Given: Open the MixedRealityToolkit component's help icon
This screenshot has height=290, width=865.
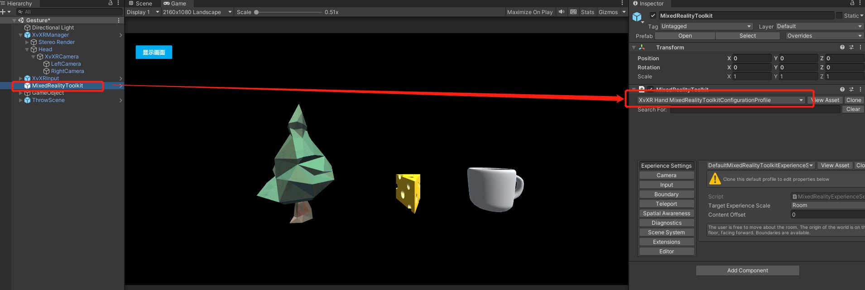Looking at the screenshot, I should pyautogui.click(x=842, y=89).
